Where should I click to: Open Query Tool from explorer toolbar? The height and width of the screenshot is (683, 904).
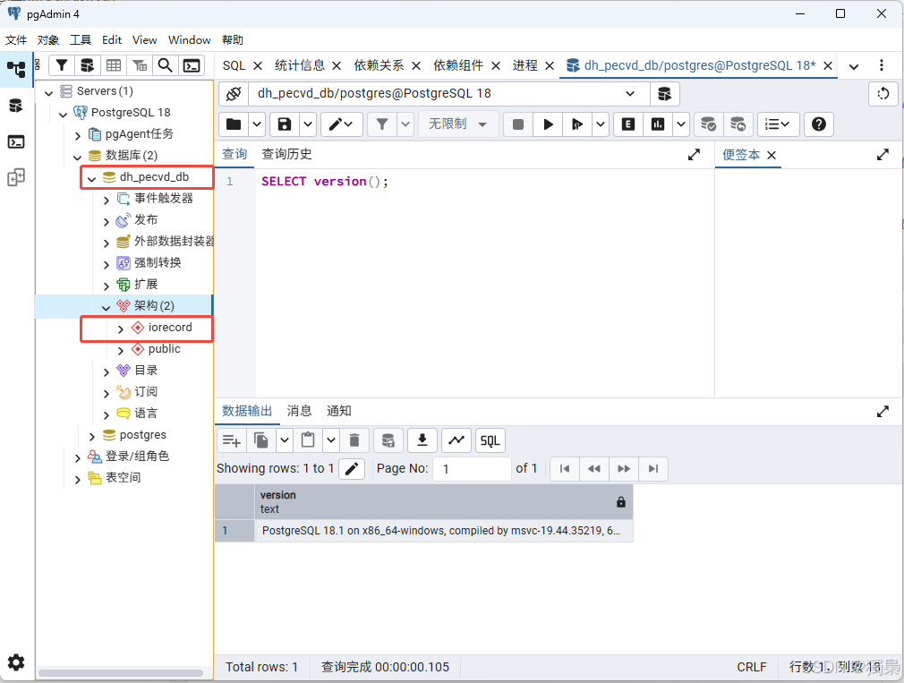pos(88,65)
